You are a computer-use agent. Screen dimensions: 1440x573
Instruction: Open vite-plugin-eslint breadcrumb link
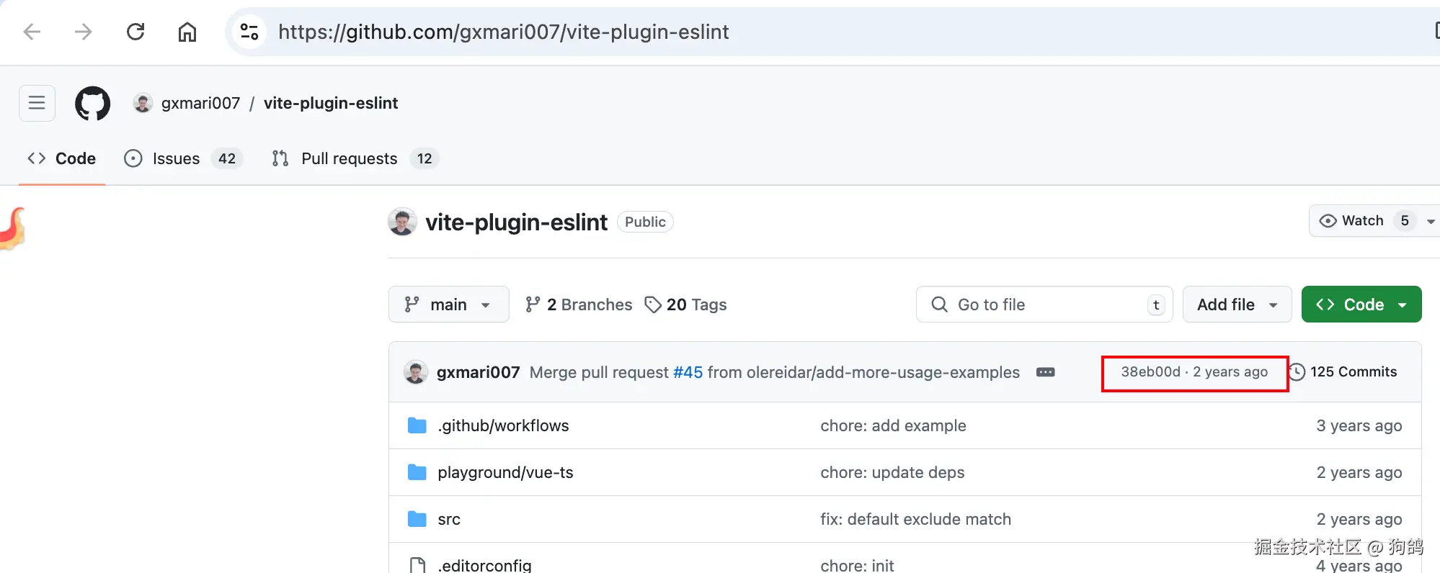(x=331, y=103)
